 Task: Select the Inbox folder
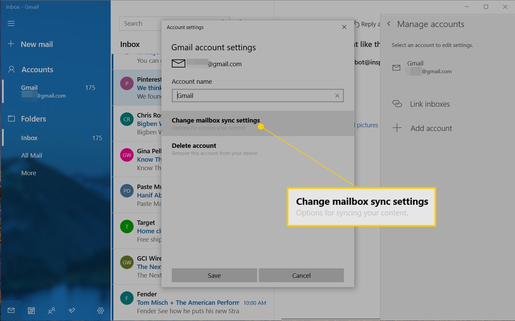pos(56,138)
